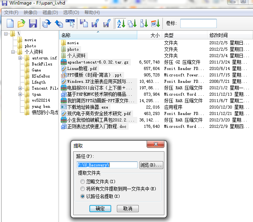The height and width of the screenshot is (222, 253).
Task: Click the 现代电子商务 pdf file icon
Action: [64, 113]
